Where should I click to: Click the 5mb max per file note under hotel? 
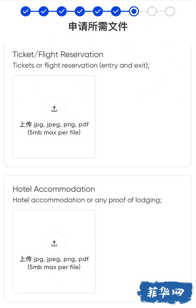[x=54, y=267]
